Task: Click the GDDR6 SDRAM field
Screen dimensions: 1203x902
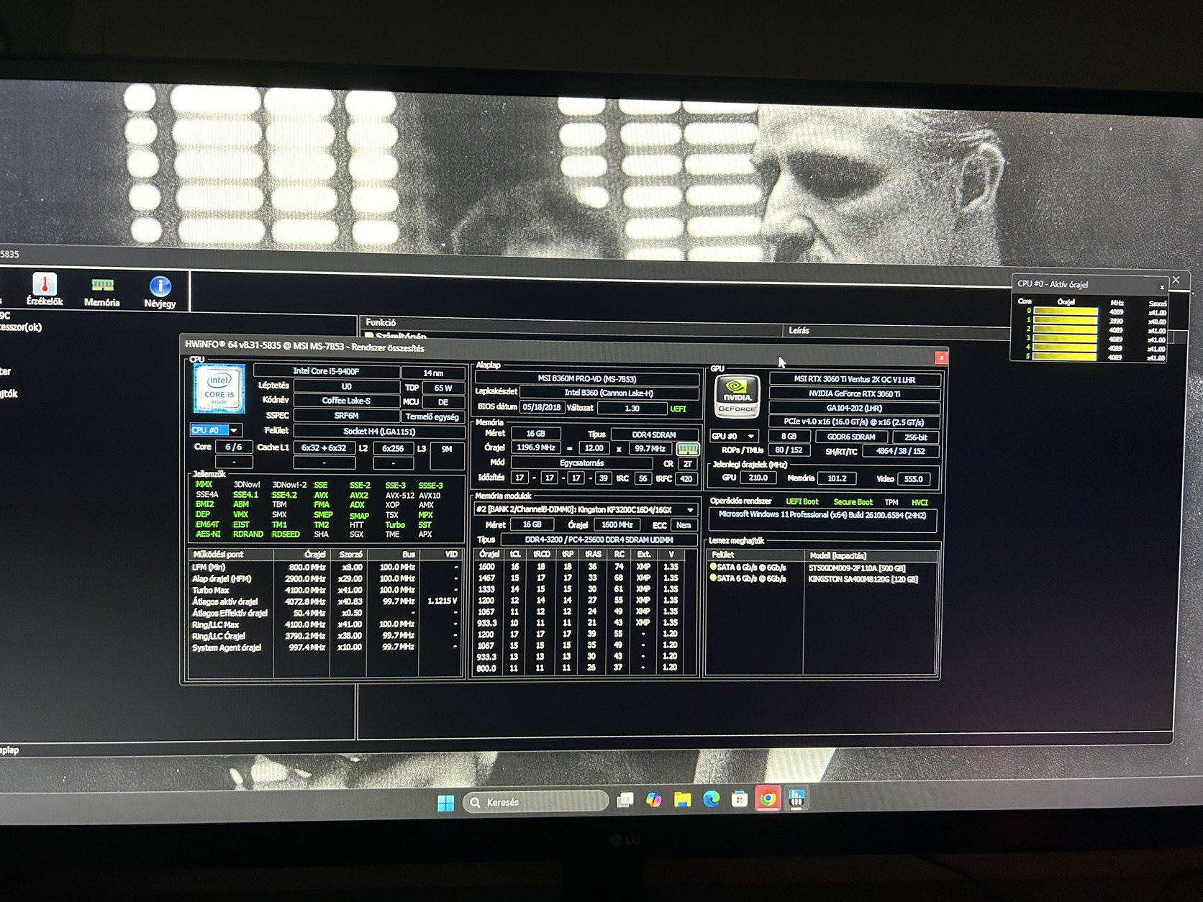Action: [x=851, y=437]
